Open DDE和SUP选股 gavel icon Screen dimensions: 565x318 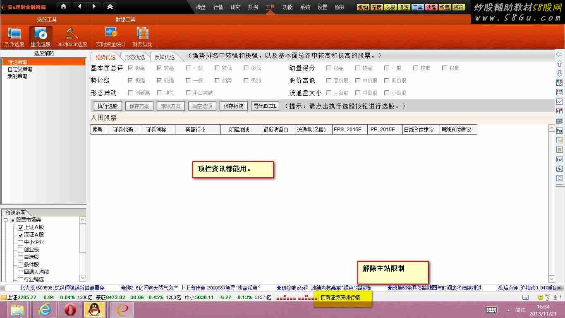point(72,37)
